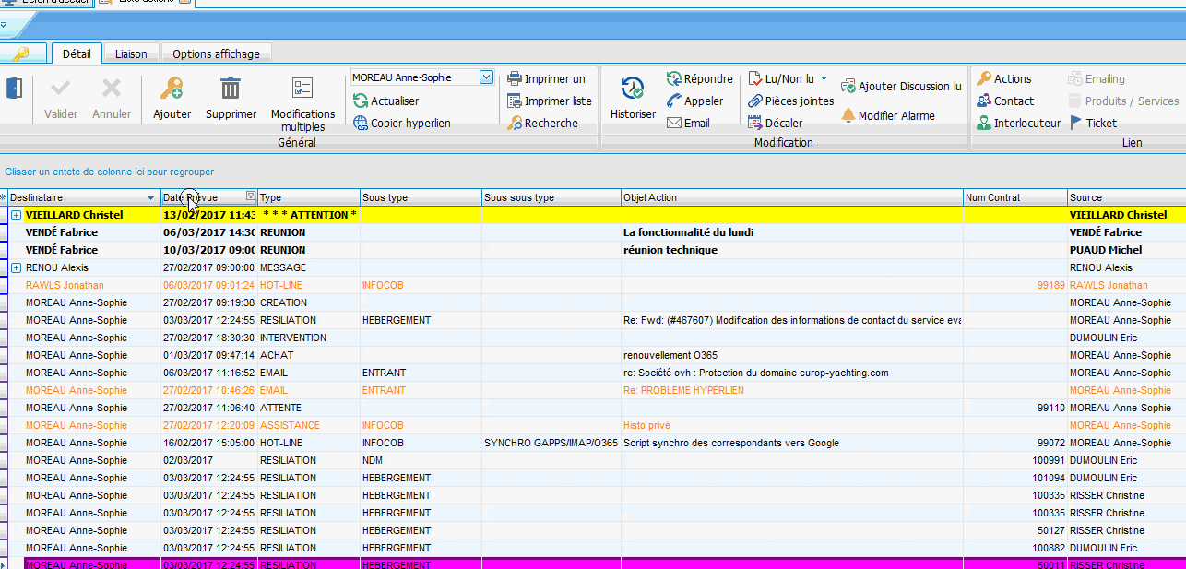Screen dimensions: 1186x569
Task: Click the Appeler phone icon
Action: coord(674,101)
